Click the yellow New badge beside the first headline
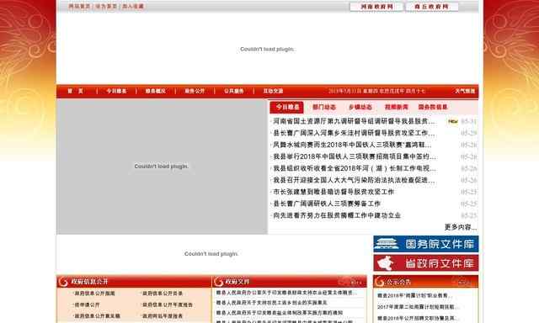 (x=453, y=121)
